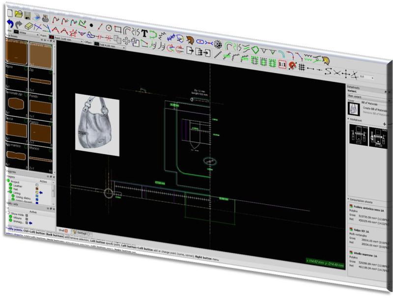
Task: Click the brown fan-shaped tool icon
Action: [190, 40]
